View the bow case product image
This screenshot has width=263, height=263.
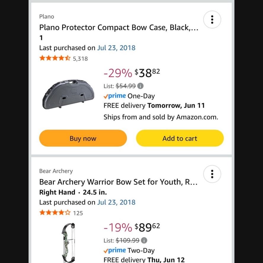tap(68, 94)
